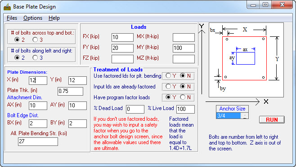Minimize the Base Plate Design window

point(253,5)
